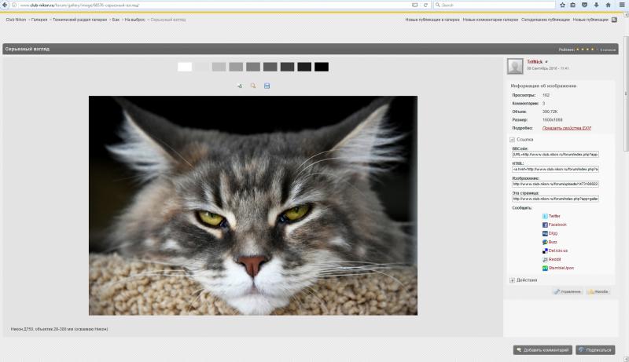The height and width of the screenshot is (362, 629).
Task: Open the downloads arrow icon
Action: [x=597, y=5]
